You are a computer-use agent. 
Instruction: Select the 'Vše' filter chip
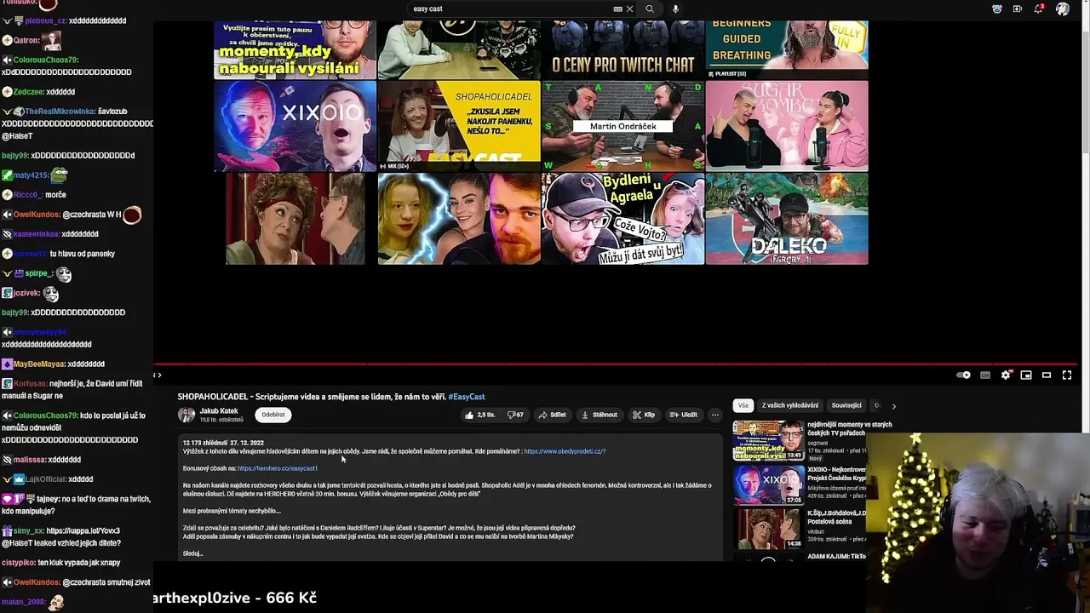pyautogui.click(x=743, y=405)
